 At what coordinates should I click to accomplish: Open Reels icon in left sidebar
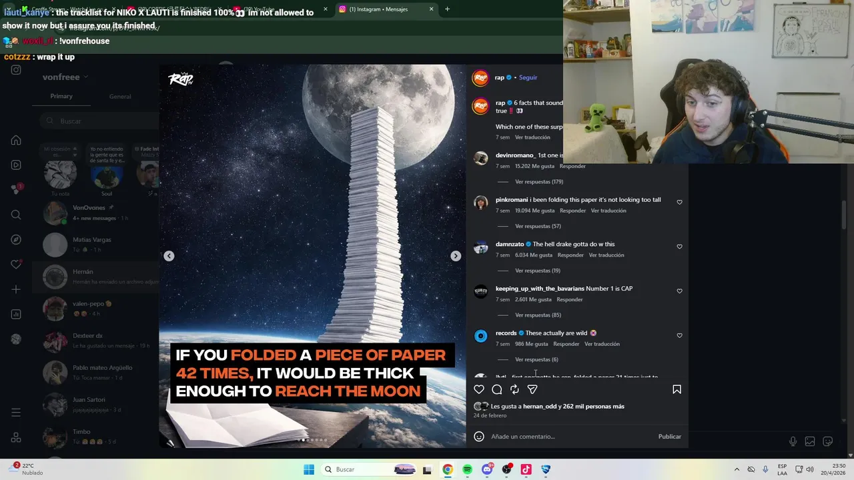click(x=16, y=165)
